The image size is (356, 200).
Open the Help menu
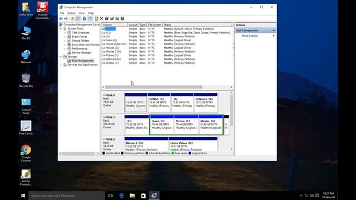[x=91, y=13]
